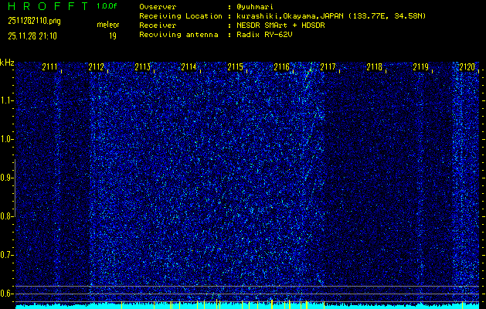Click the Ovserver field label

(x=158, y=7)
